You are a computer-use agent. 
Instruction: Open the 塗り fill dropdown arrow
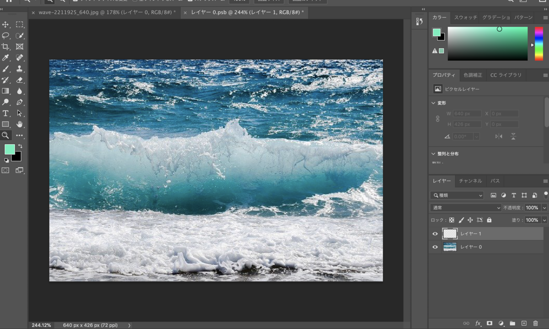[544, 220]
